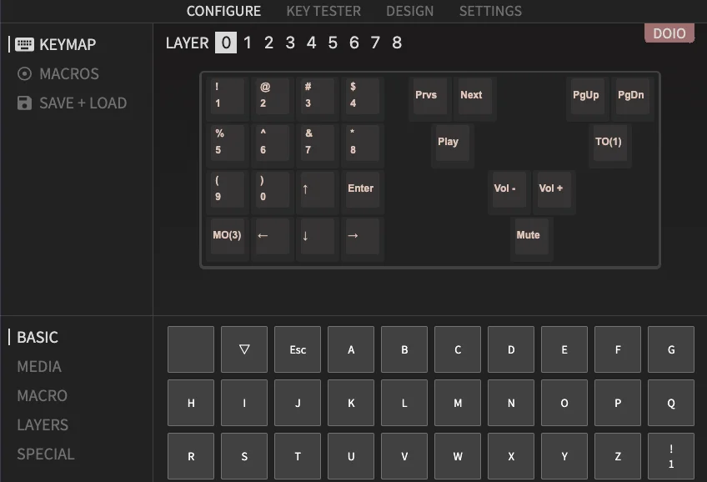
Task: Pick the transparent triangle keycode
Action: [x=244, y=349]
